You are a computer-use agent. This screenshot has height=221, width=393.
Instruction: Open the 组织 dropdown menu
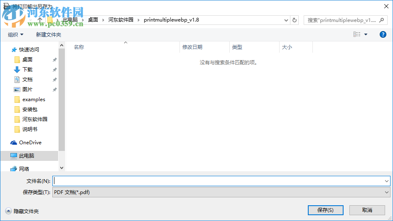coord(15,34)
